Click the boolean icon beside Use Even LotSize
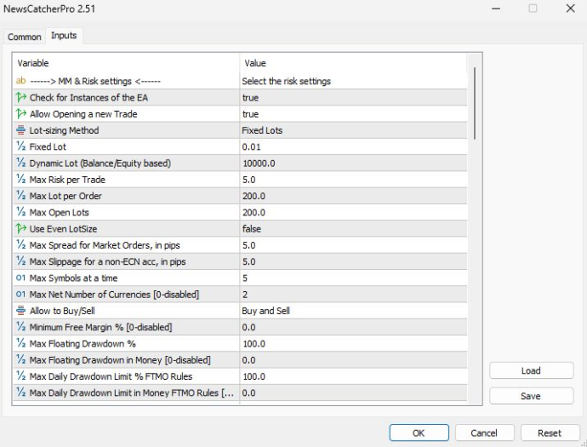The height and width of the screenshot is (447, 587). [21, 228]
